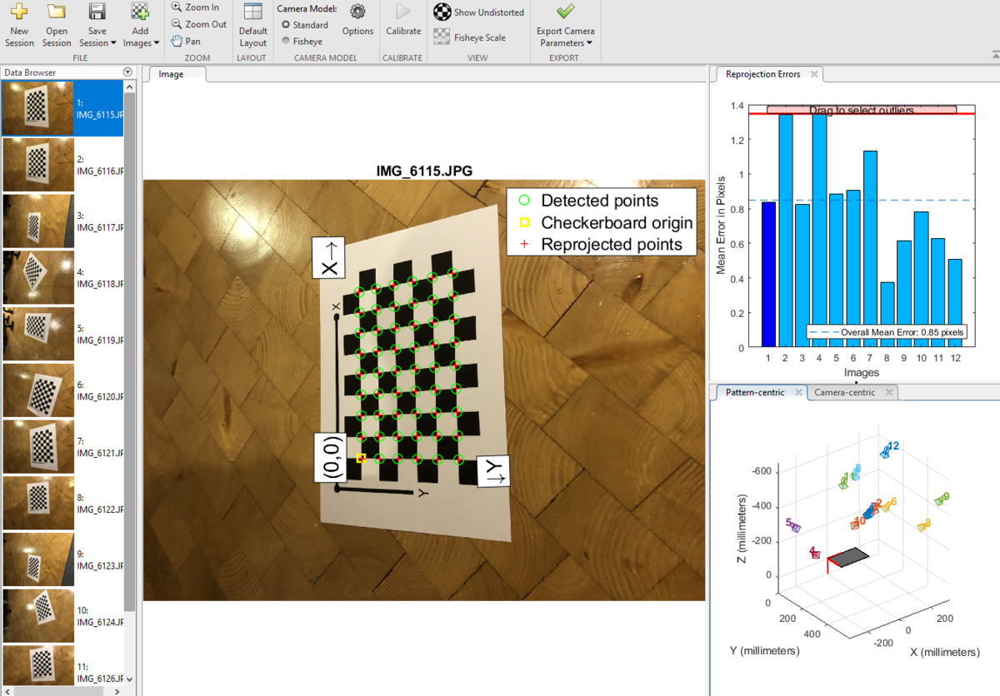Screen dimensions: 1000x696
Task: Click the New Session icon
Action: point(18,12)
